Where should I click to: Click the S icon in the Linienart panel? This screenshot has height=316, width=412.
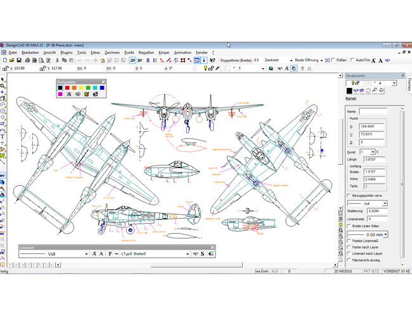click(x=202, y=253)
